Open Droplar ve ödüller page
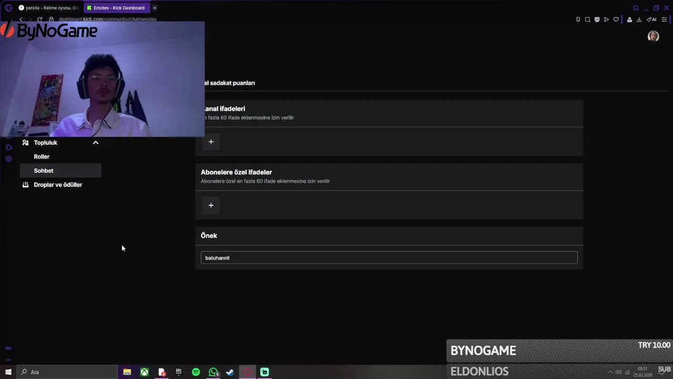This screenshot has width=673, height=379. [x=58, y=185]
